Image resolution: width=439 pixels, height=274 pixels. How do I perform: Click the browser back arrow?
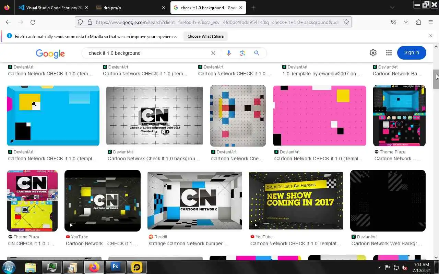(x=8, y=22)
